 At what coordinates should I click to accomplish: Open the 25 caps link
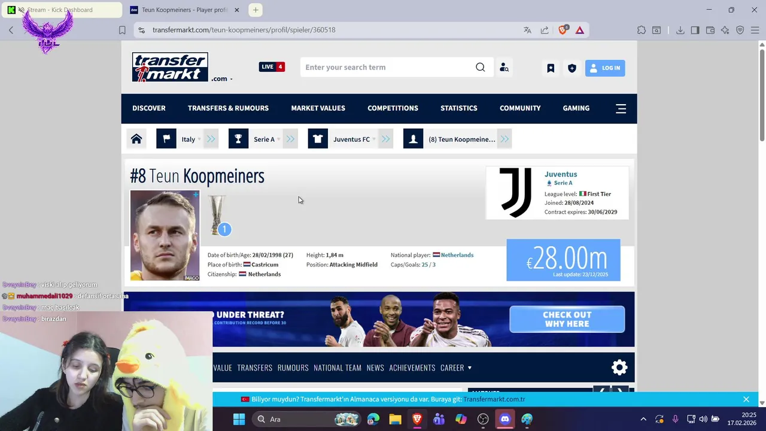click(425, 265)
